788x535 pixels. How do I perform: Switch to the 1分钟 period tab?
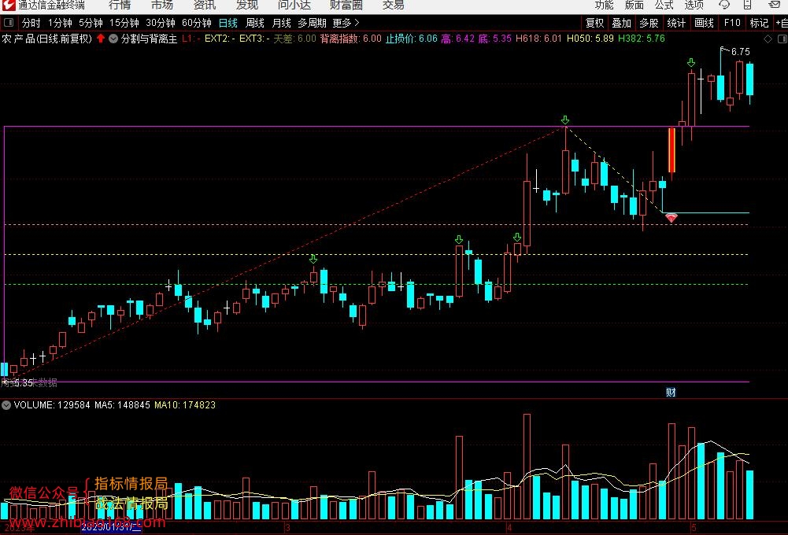click(60, 23)
